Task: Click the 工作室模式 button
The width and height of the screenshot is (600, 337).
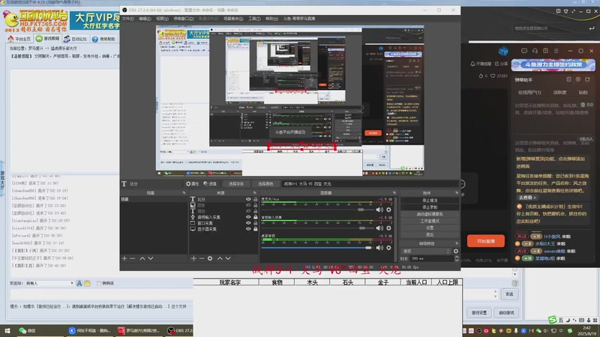Action: [x=430, y=221]
